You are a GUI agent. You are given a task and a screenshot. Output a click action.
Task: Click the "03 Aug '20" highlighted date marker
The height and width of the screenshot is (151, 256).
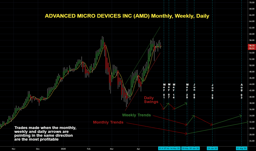[x=241, y=148]
